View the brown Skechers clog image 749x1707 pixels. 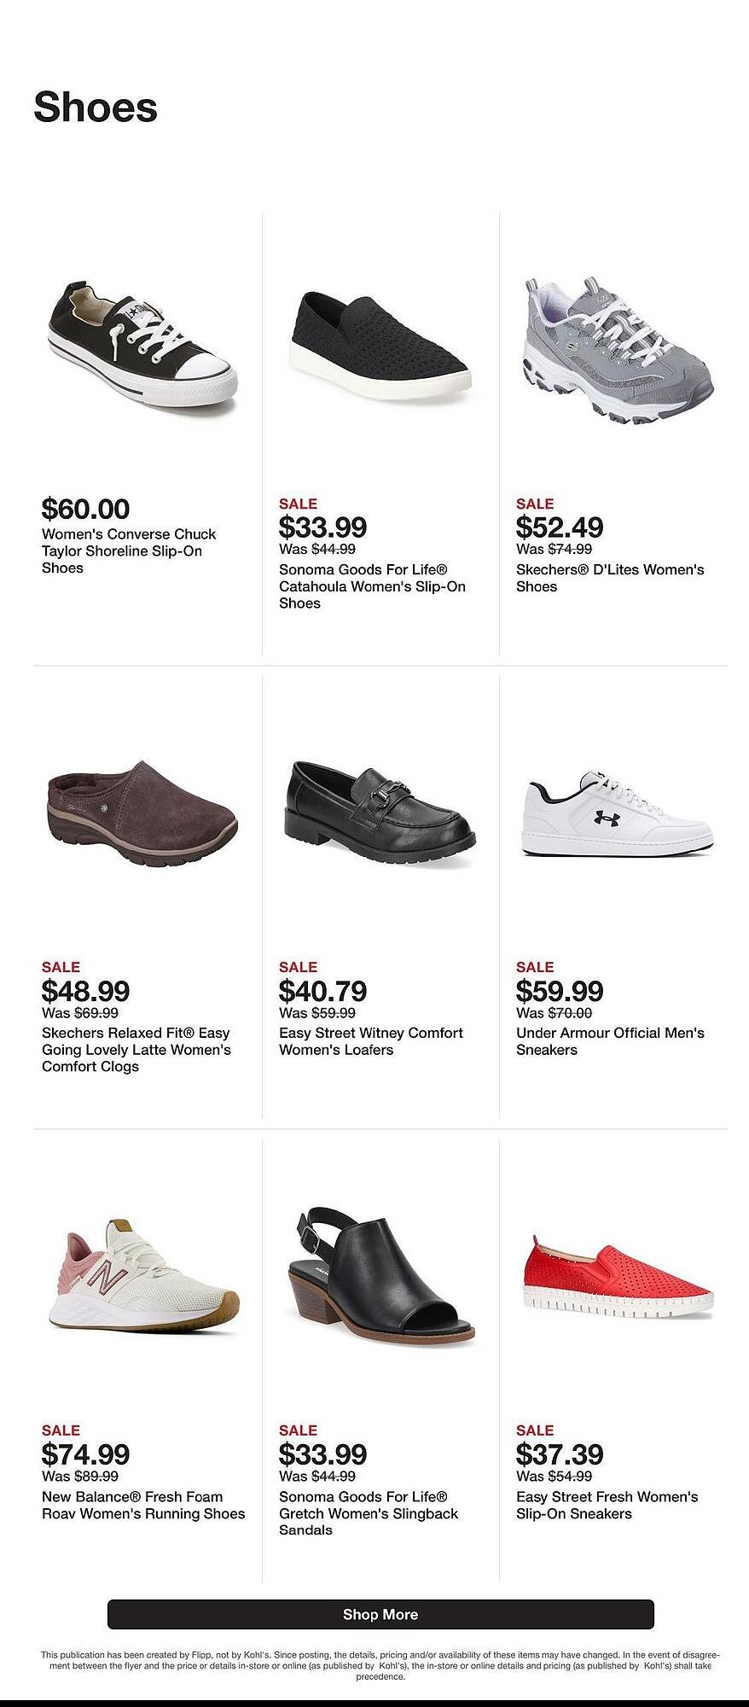(x=142, y=814)
